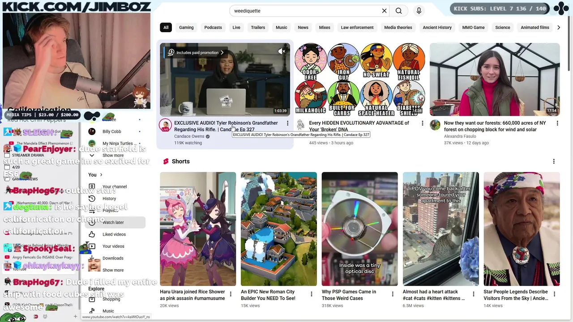Click the Candace Owens channel avatar
This screenshot has width=573, height=322.
pyautogui.click(x=165, y=125)
